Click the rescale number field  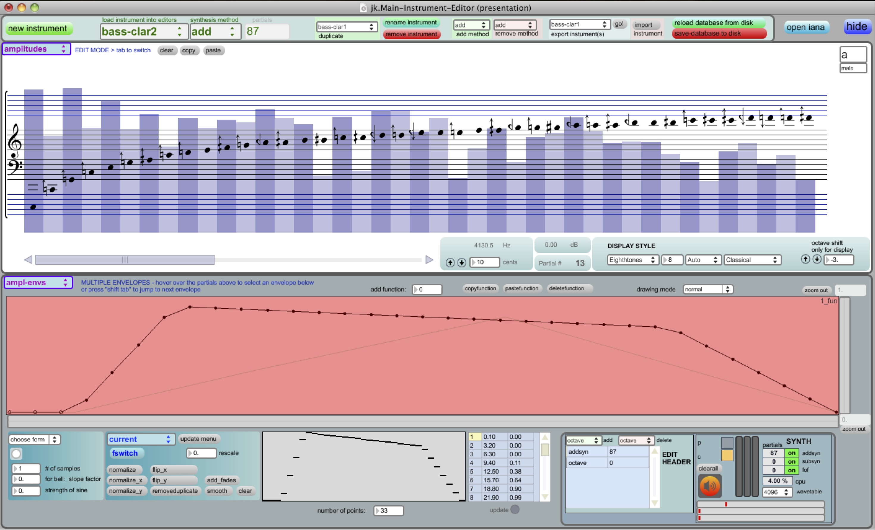pyautogui.click(x=201, y=453)
